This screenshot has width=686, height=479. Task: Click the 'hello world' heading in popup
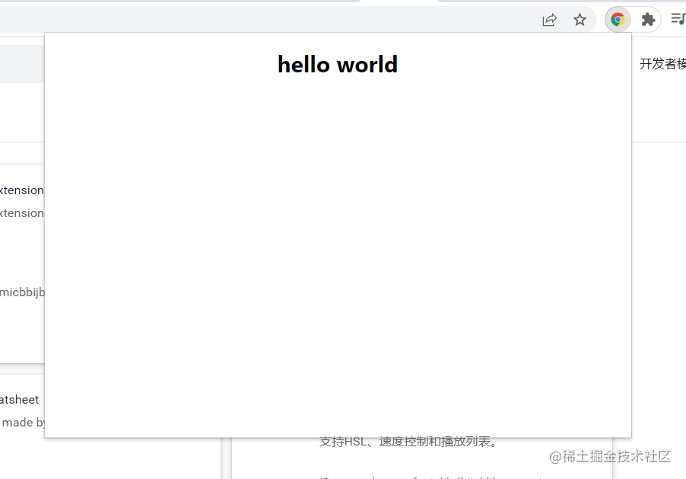point(338,65)
